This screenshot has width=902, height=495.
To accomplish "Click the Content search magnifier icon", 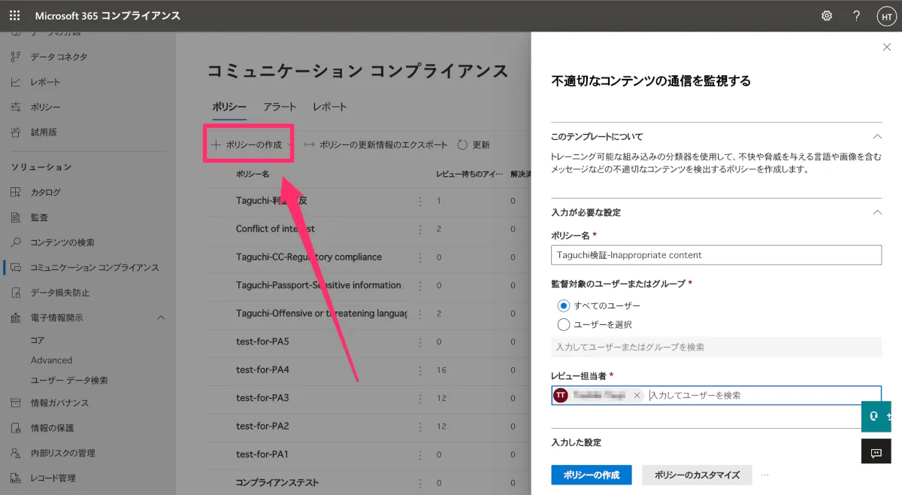I will (16, 243).
